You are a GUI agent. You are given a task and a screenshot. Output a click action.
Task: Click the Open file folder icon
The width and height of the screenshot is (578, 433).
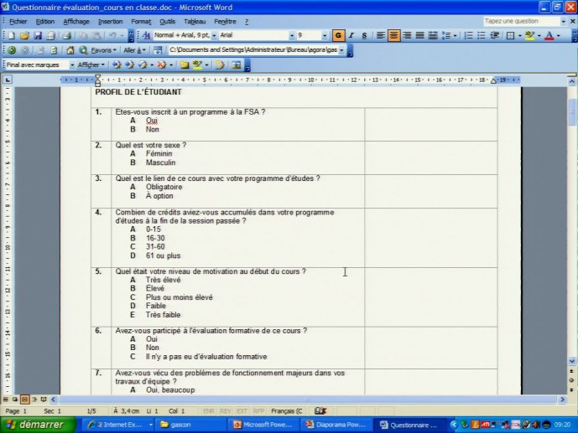pos(24,36)
